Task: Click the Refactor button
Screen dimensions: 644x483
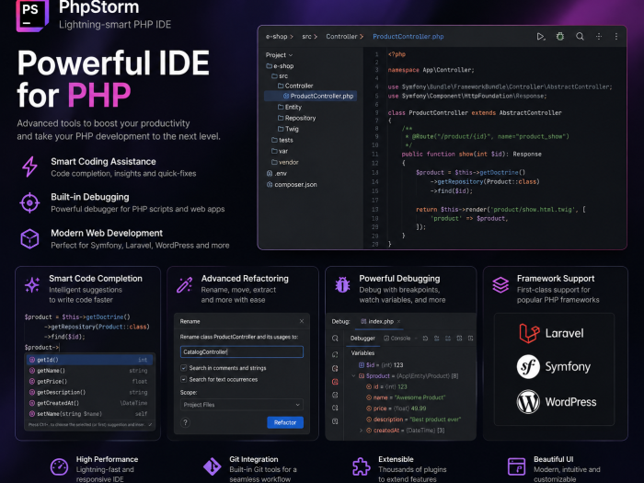Action: click(x=285, y=422)
